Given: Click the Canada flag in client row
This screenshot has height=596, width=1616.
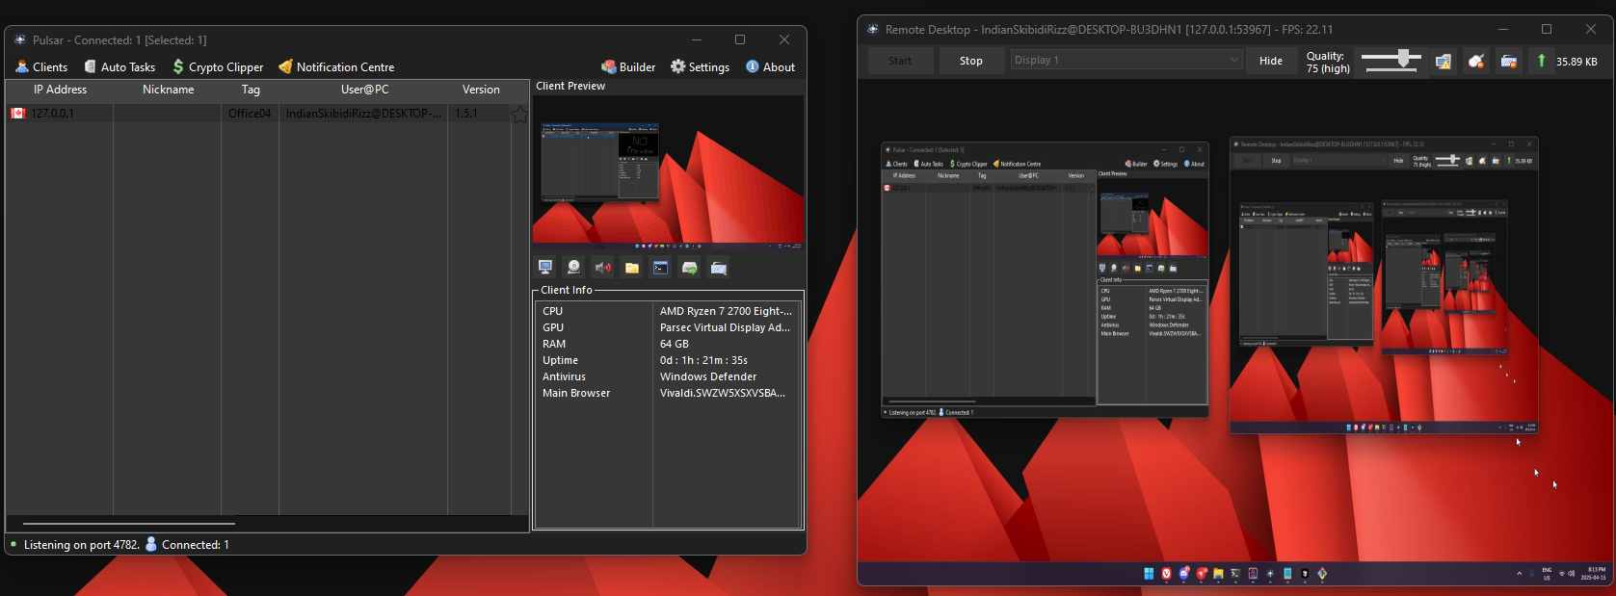Looking at the screenshot, I should click(x=17, y=114).
